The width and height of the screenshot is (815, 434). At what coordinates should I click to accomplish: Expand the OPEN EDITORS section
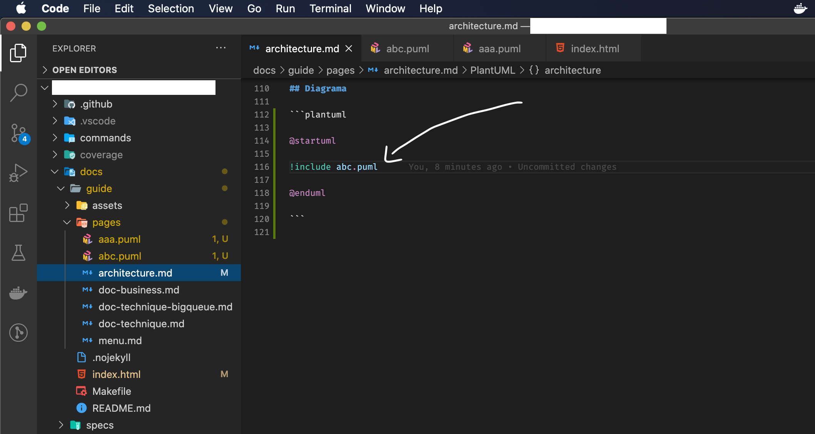[x=85, y=70]
